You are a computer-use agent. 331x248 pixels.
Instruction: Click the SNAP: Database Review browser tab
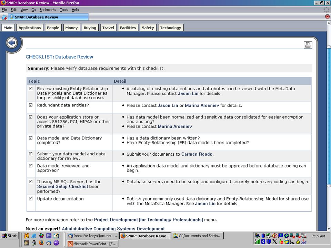[48, 17]
